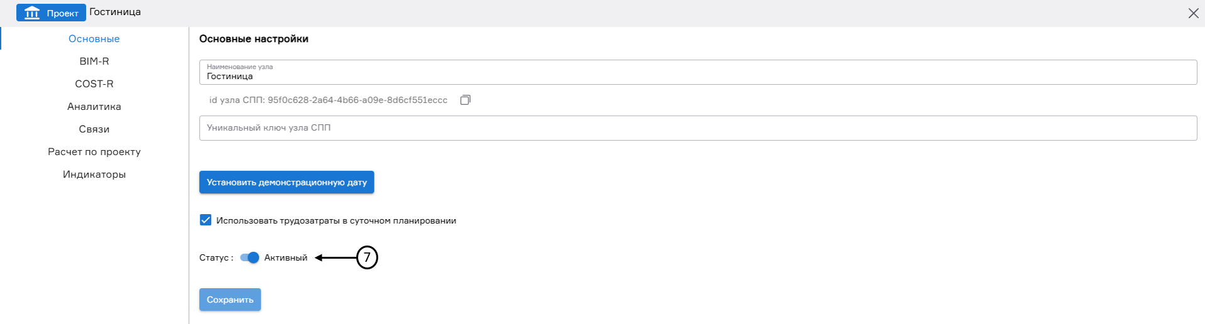This screenshot has height=324, width=1205.
Task: Toggle the Статус switch
Action: point(249,257)
